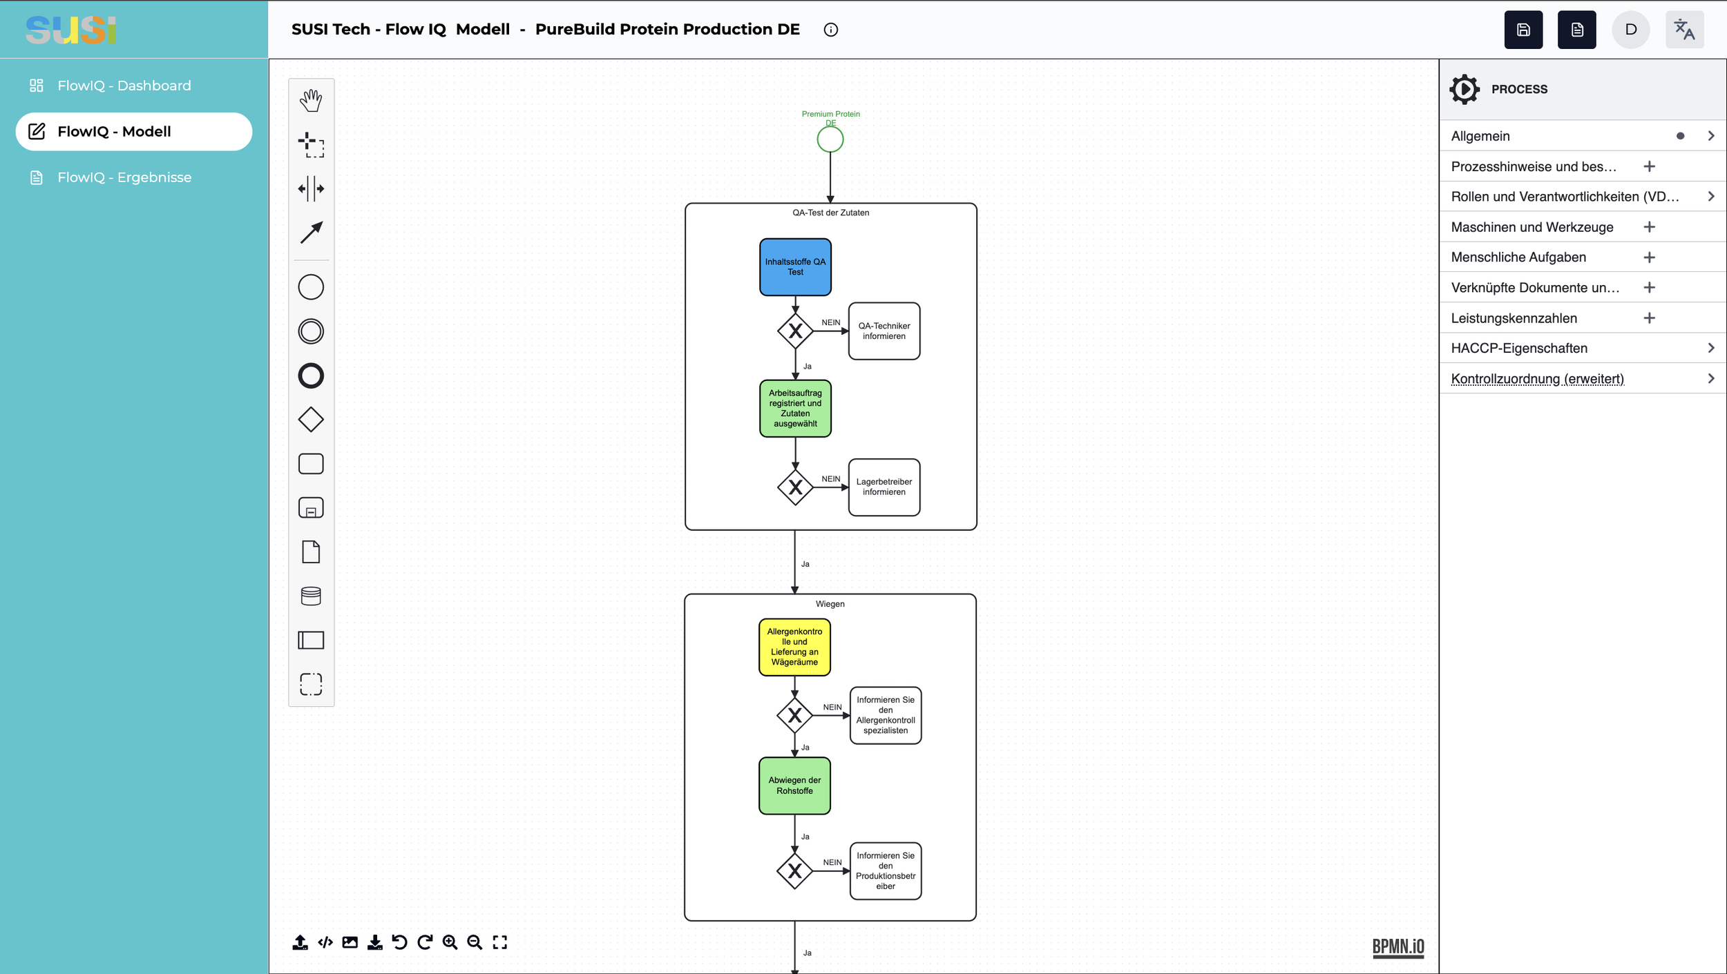This screenshot has height=974, width=1727.
Task: Add entry to Menschliche Aufgaben
Action: pos(1650,257)
